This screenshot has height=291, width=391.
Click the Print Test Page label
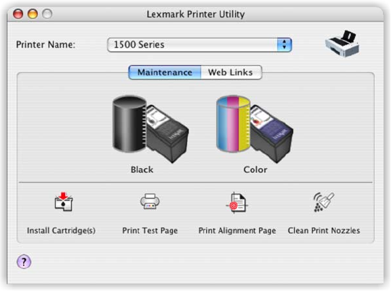coord(150,231)
